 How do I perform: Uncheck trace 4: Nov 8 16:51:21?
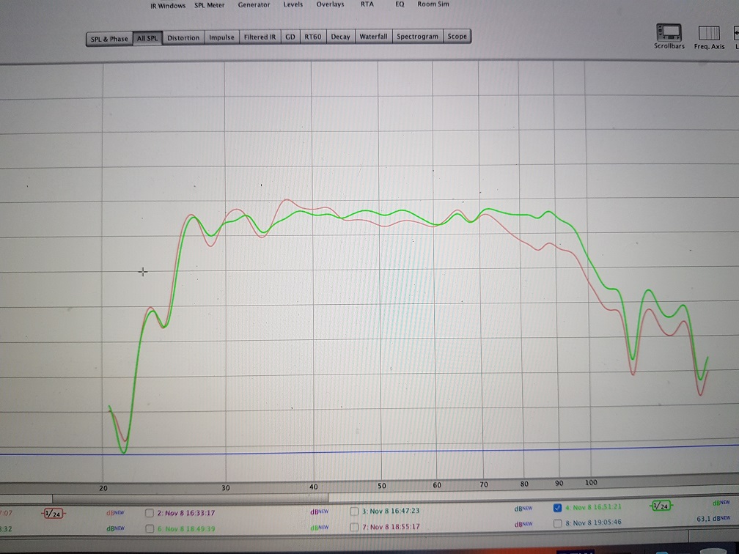[x=558, y=508]
